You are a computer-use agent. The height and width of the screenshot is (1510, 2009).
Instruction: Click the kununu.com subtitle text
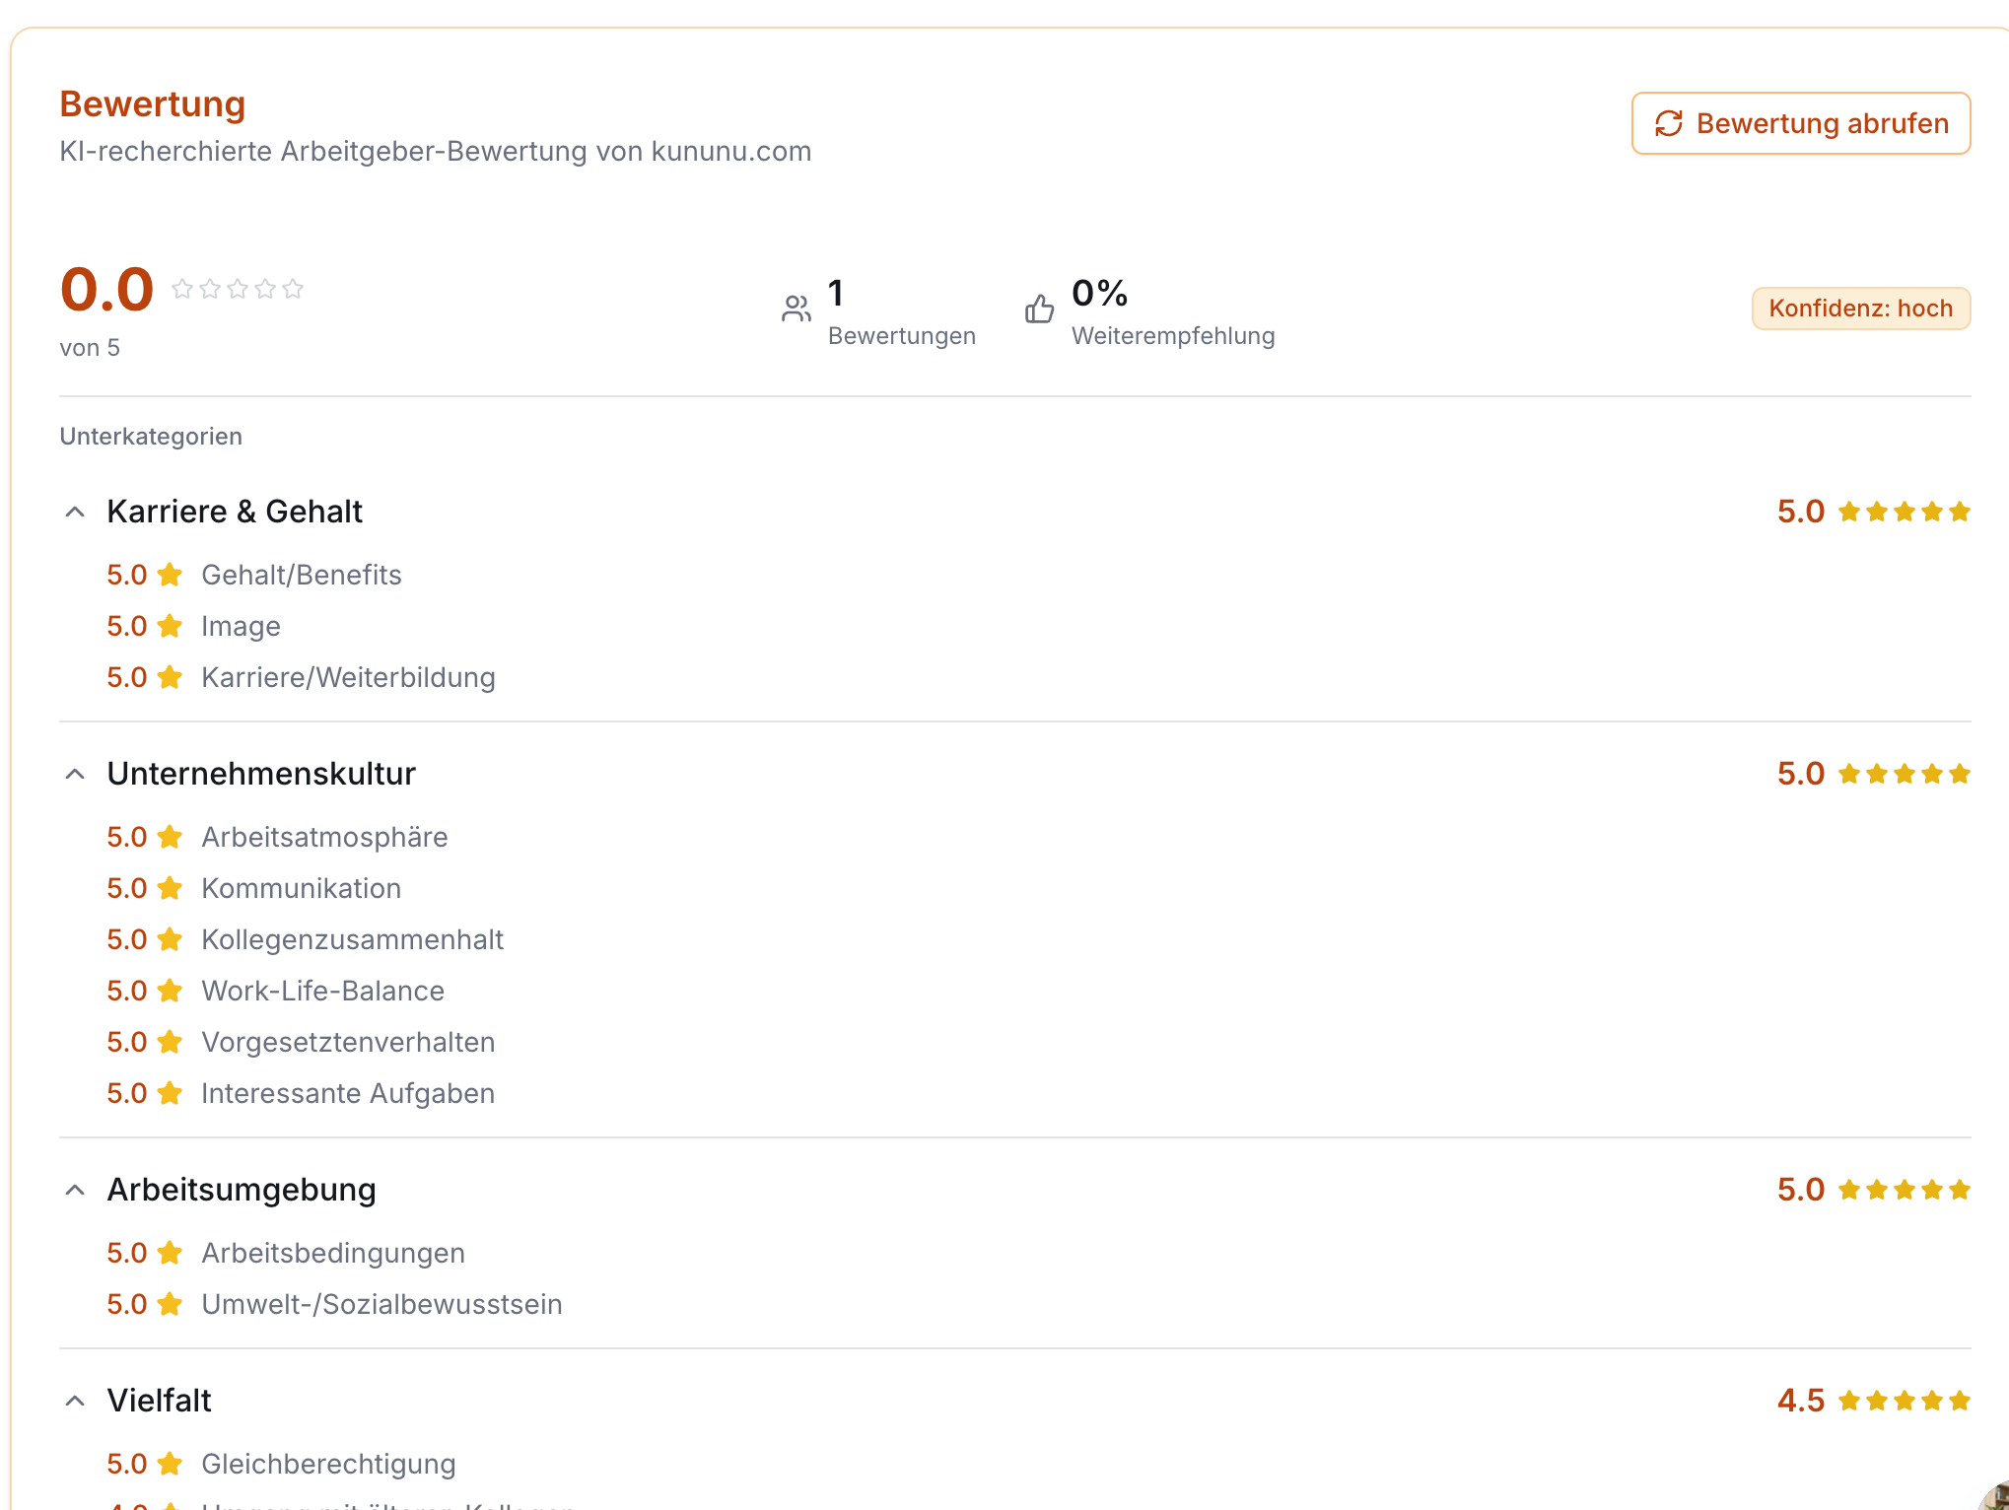point(436,152)
